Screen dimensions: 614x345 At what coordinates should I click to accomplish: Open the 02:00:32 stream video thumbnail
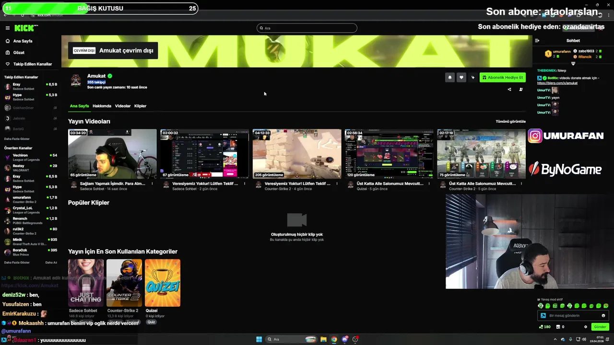(205, 154)
